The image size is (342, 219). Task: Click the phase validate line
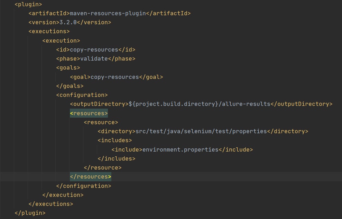click(x=96, y=59)
